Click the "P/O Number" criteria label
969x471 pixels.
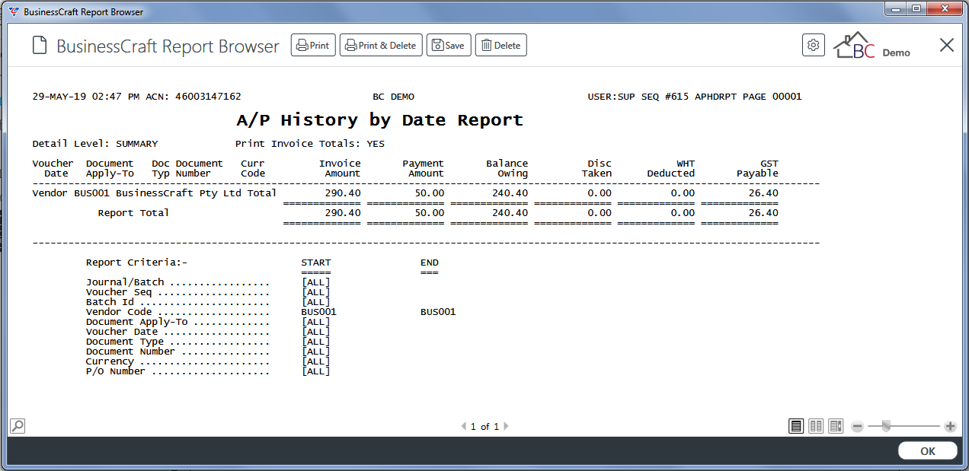(x=116, y=371)
